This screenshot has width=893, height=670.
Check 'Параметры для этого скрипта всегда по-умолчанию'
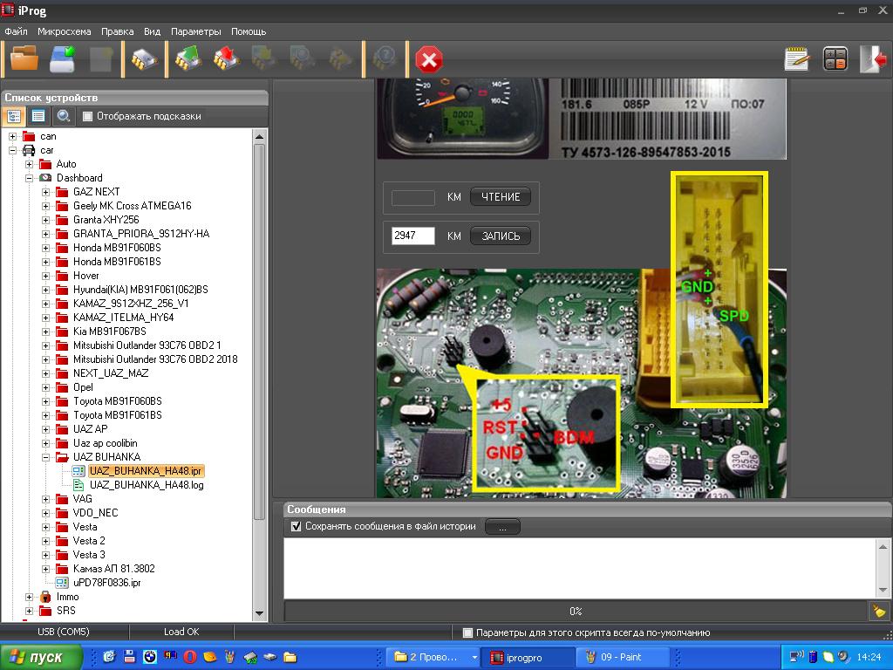coord(468,632)
